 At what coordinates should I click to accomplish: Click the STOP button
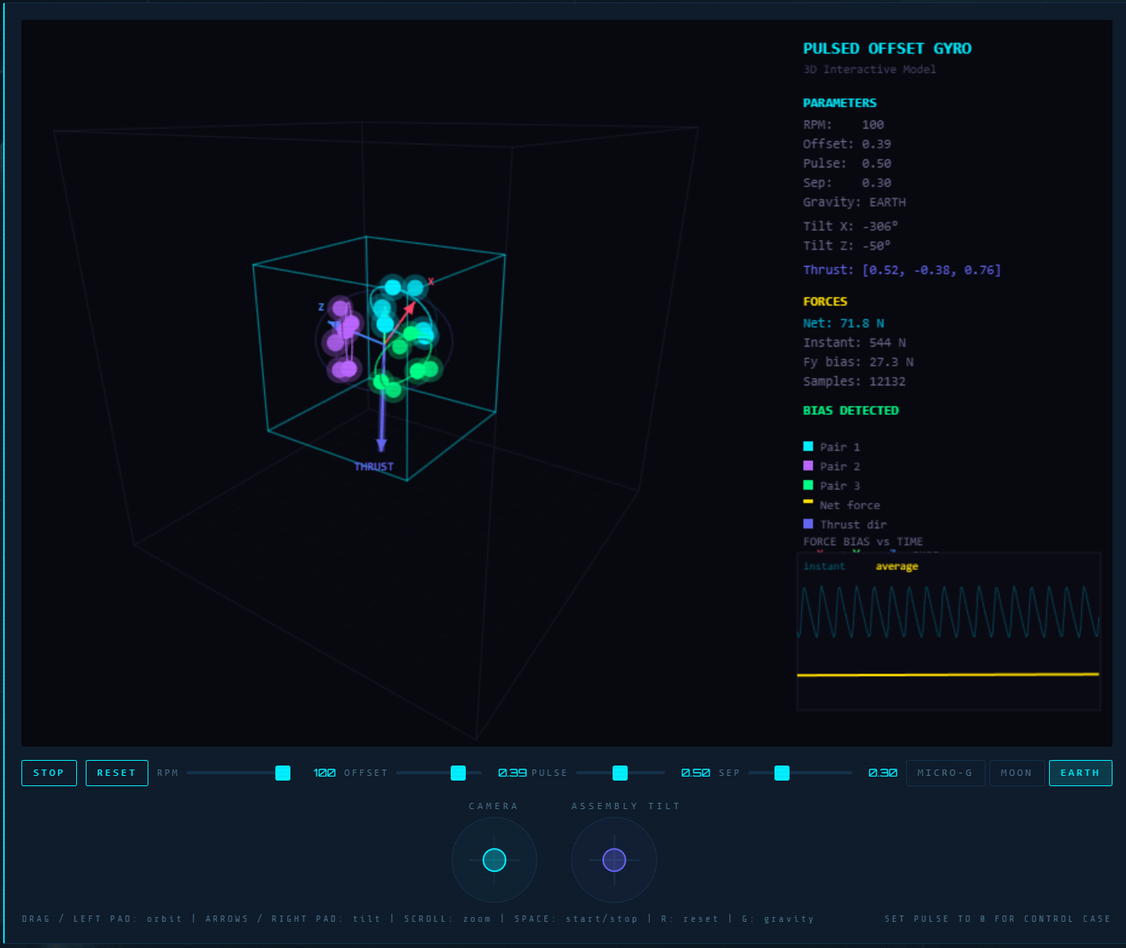[x=49, y=773]
